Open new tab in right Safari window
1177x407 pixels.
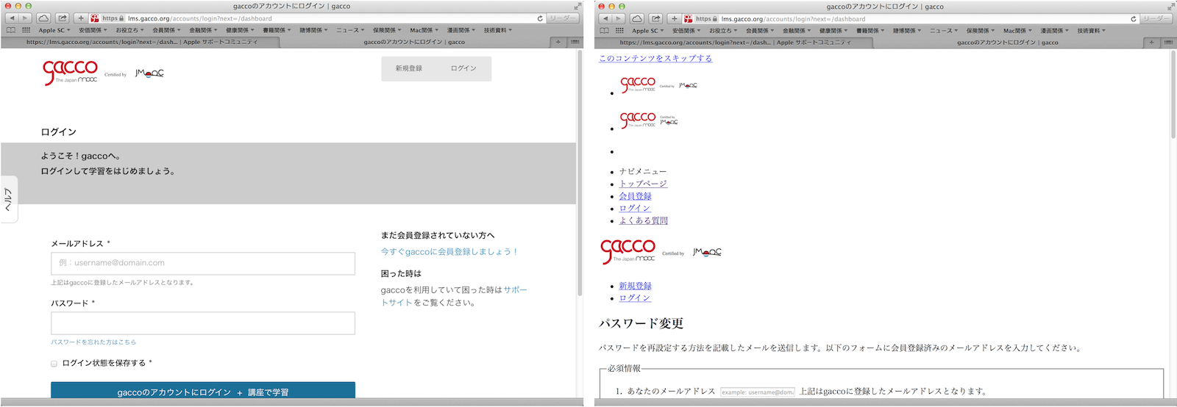point(1152,43)
